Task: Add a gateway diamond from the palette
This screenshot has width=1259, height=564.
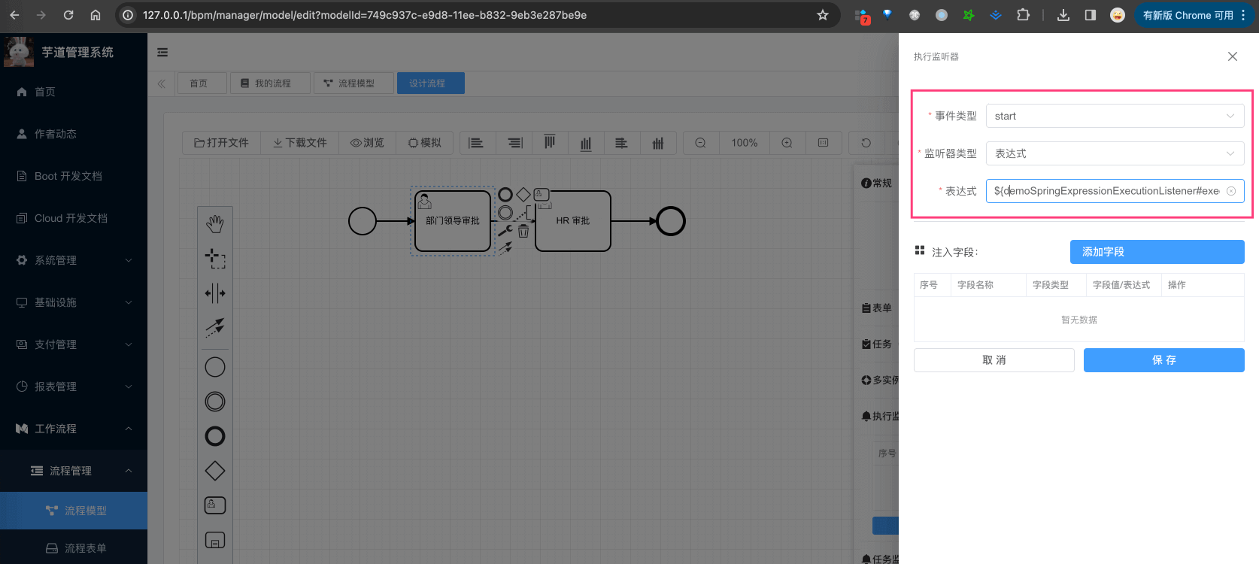Action: click(215, 471)
